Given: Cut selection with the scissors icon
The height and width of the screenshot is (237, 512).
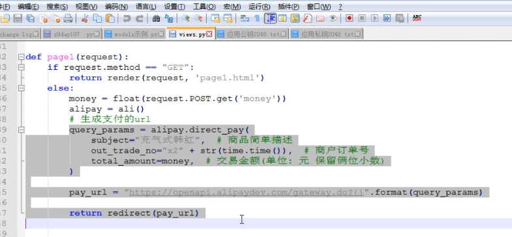Looking at the screenshot, I should 85,19.
